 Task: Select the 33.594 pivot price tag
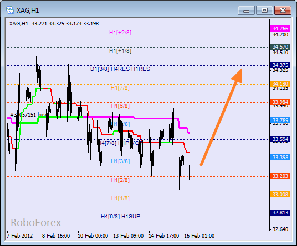[x=280, y=139]
